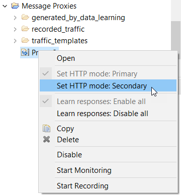Toggle the Learn responses: Enable all checkmark
Viewport: 181px width, 195px height.
(x=46, y=101)
